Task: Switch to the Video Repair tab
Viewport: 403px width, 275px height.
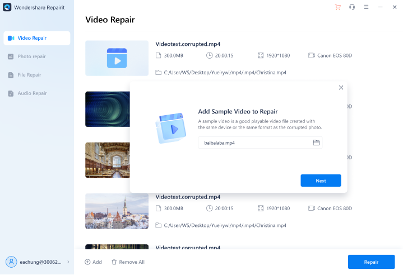Action: (37, 38)
